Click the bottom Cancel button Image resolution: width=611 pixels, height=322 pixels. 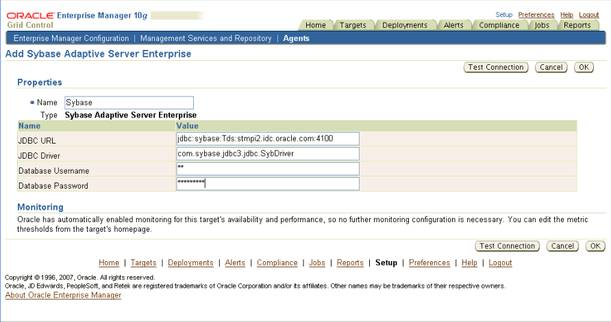pyautogui.click(x=562, y=246)
